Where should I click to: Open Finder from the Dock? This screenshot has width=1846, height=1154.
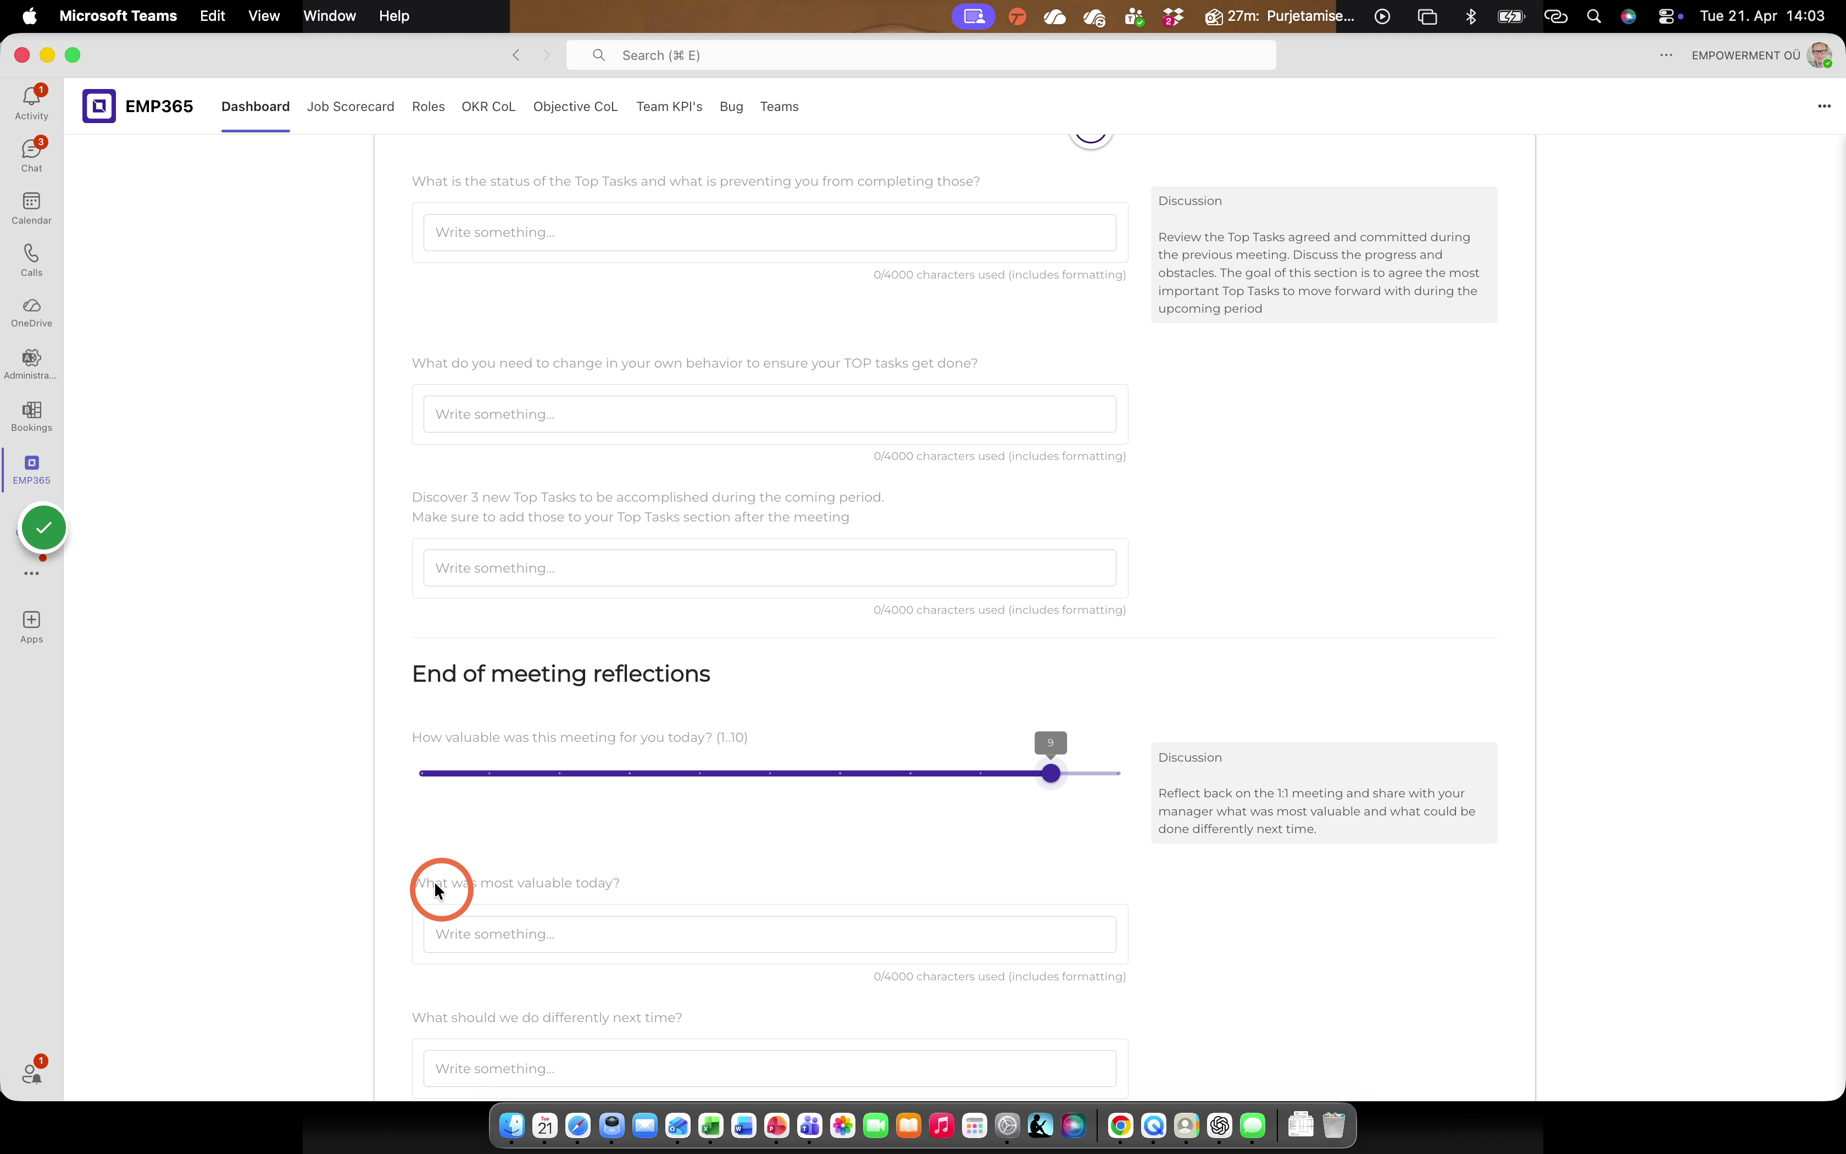coord(512,1125)
